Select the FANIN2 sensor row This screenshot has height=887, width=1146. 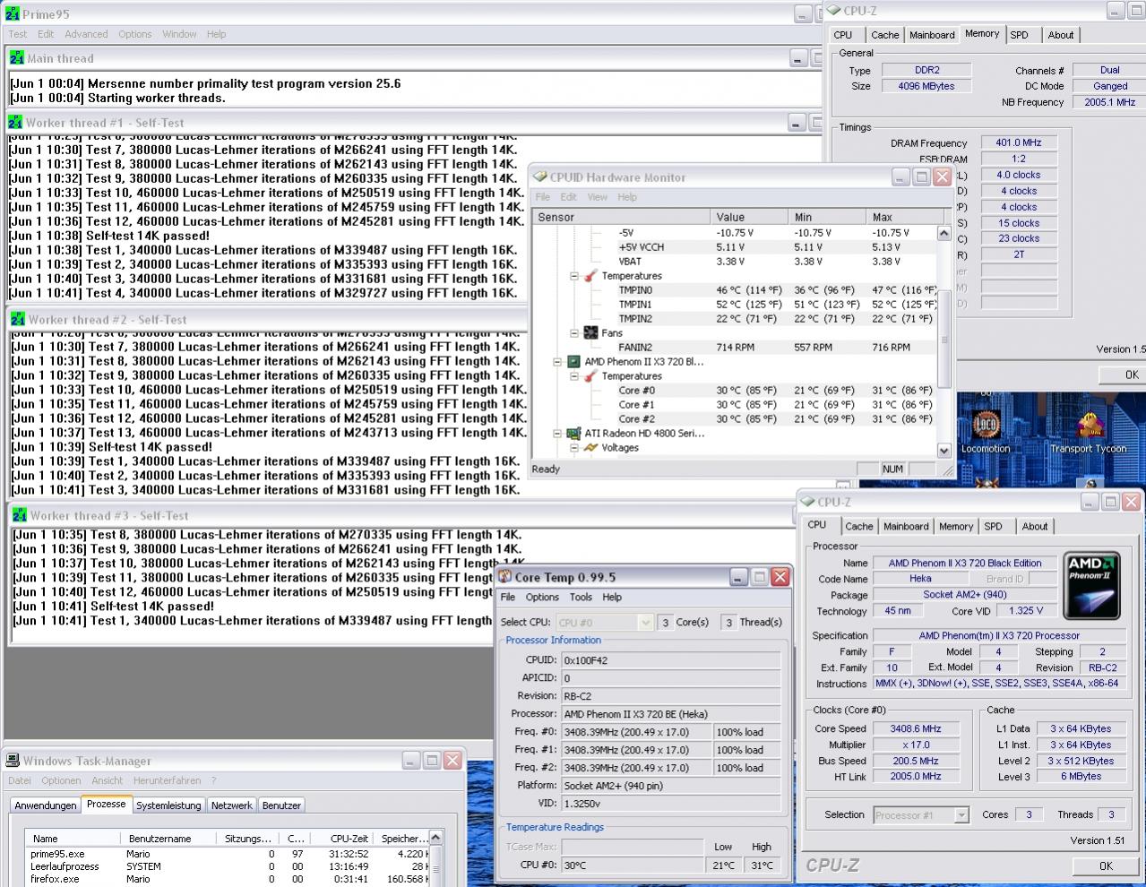pyautogui.click(x=735, y=347)
